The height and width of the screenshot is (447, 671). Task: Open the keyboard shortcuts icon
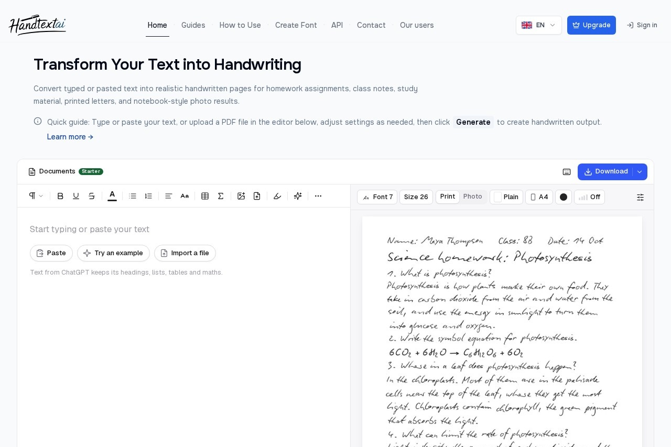coord(567,172)
